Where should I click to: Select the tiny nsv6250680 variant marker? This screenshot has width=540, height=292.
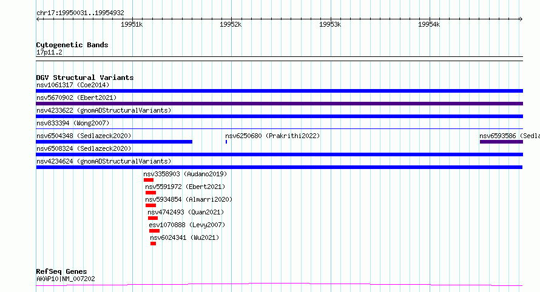226,142
